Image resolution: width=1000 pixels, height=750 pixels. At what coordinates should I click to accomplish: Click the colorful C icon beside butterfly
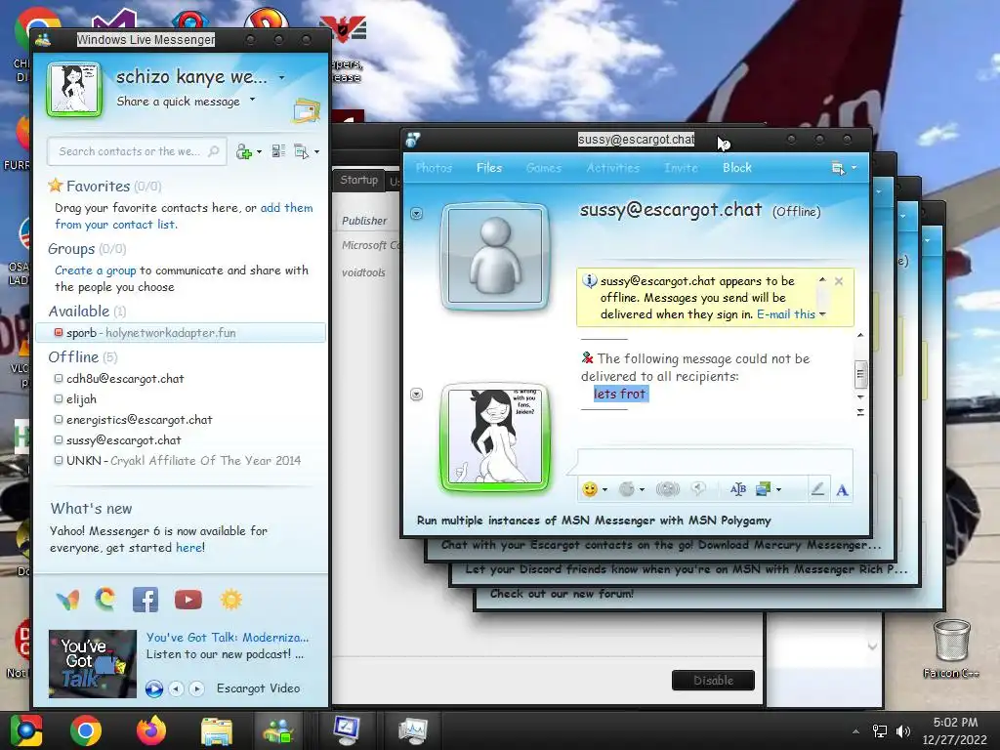105,600
